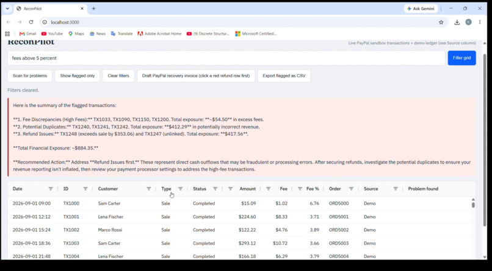This screenshot has width=492, height=271.
Task: Select transaction ID TX1001 cell
Action: coord(71,217)
